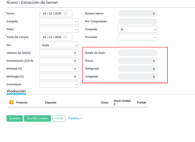Select the Morfologia (%) input field
The height and width of the screenshot is (142, 195).
pyautogui.click(x=59, y=77)
